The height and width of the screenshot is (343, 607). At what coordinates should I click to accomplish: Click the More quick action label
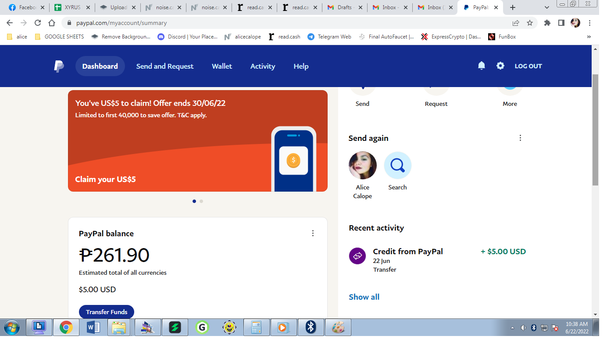coord(510,104)
